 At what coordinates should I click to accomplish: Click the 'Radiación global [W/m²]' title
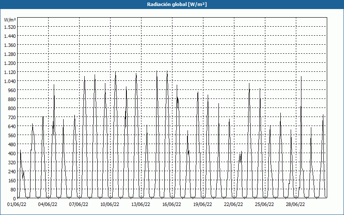[177, 4]
